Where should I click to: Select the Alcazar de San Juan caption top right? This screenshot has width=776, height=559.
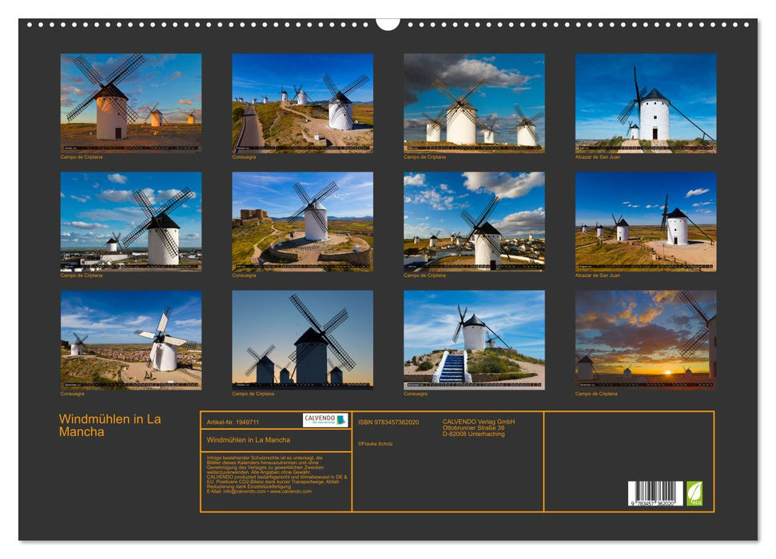598,157
